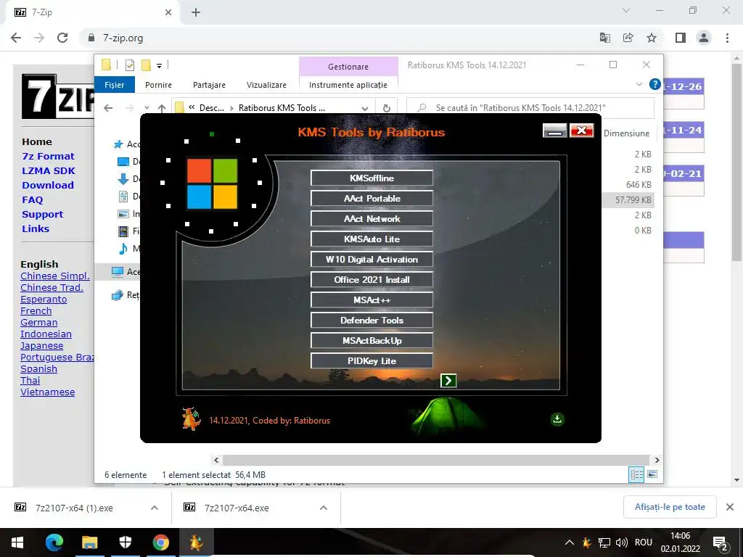Go to 7-Zip Download page

[48, 185]
